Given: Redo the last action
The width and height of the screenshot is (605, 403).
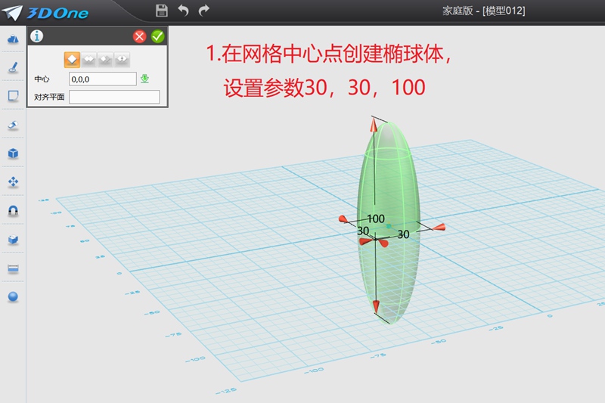Looking at the screenshot, I should click(x=203, y=11).
